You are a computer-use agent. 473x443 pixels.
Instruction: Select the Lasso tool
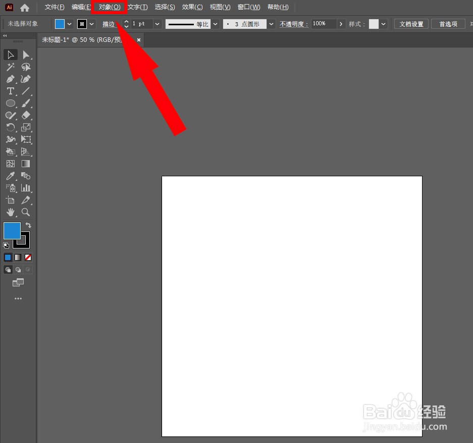coord(26,67)
